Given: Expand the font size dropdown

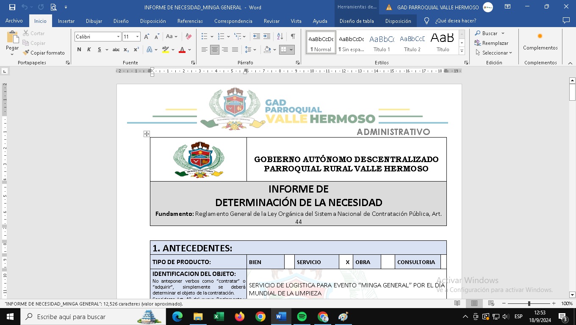Looking at the screenshot, I should [x=137, y=37].
